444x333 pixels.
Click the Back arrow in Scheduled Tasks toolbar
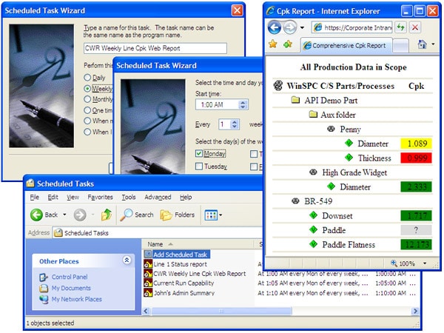pyautogui.click(x=38, y=215)
